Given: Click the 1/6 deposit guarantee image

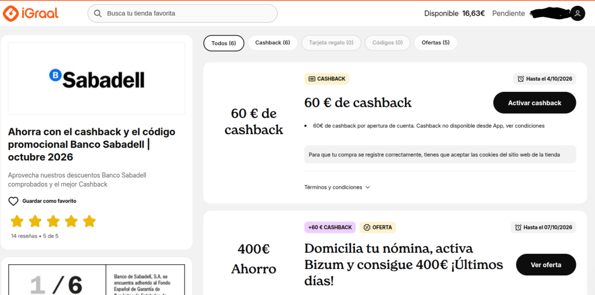Looking at the screenshot, I should [96, 279].
